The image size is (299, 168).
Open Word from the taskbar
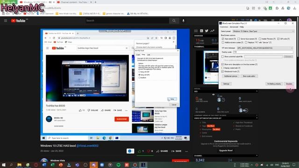[44, 165]
